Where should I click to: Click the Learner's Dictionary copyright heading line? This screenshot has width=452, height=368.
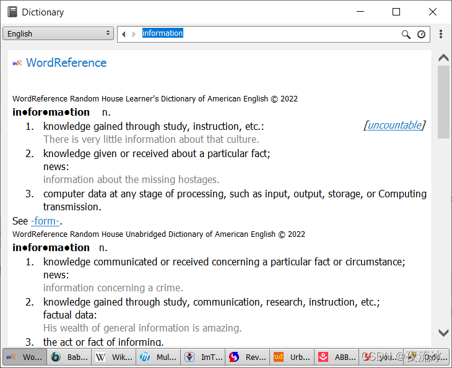coord(155,99)
